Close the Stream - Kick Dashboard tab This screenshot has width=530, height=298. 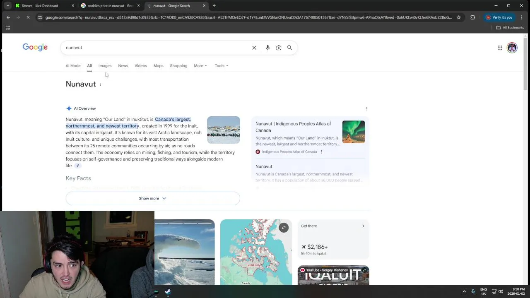[73, 6]
